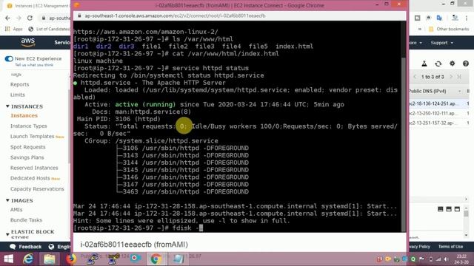Open Savings Plans in the sidebar
Screen dimensions: 474x266
pyautogui.click(x=27, y=157)
